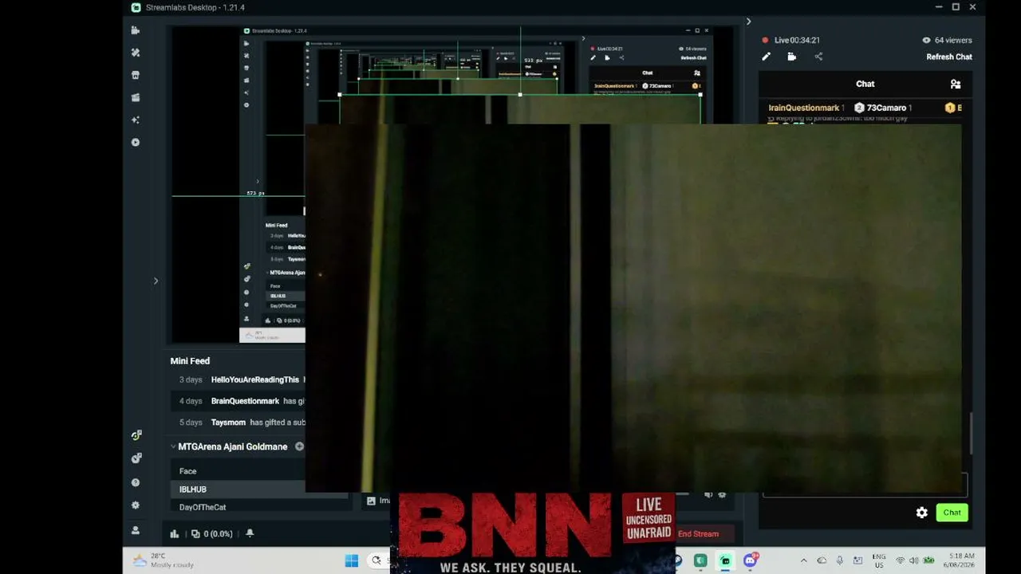Open the user account icon
The width and height of the screenshot is (1021, 574).
[x=136, y=530]
